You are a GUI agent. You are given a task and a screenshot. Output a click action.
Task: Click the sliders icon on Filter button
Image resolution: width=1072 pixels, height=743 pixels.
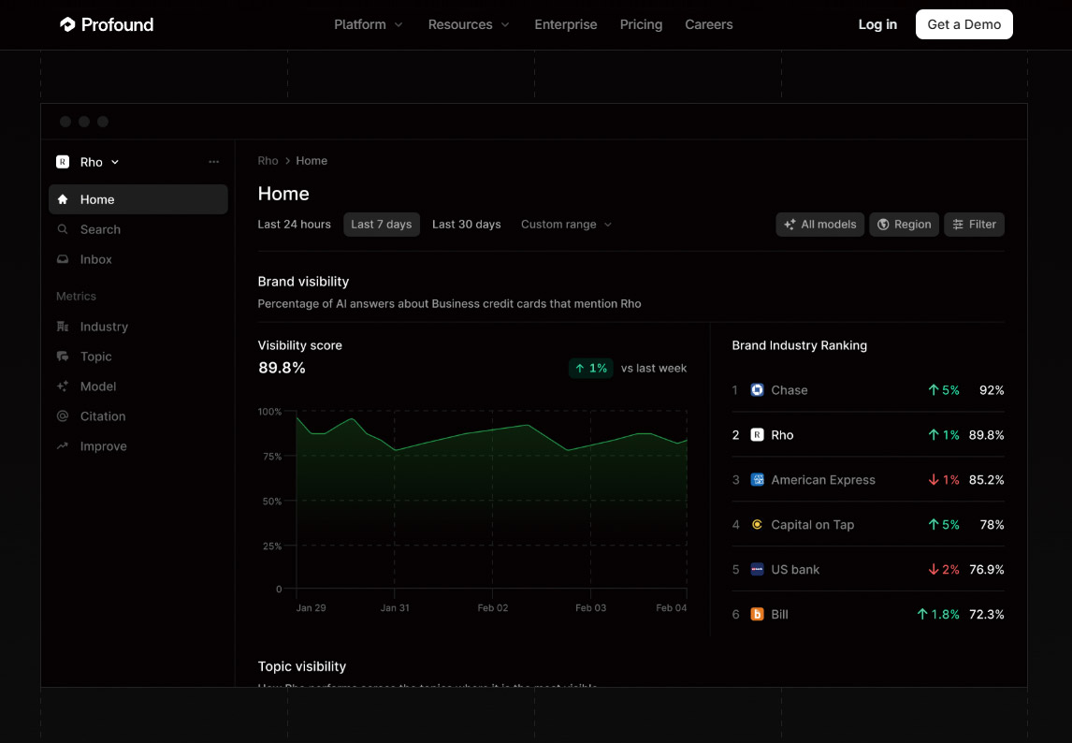[958, 225]
